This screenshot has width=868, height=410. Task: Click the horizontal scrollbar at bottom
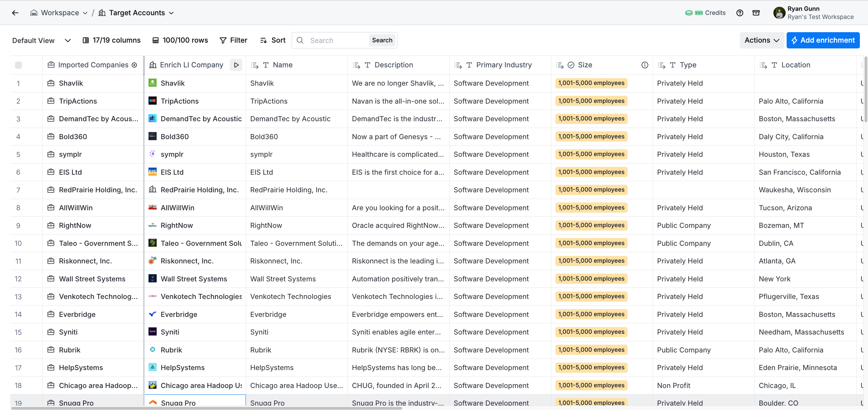pos(206,408)
